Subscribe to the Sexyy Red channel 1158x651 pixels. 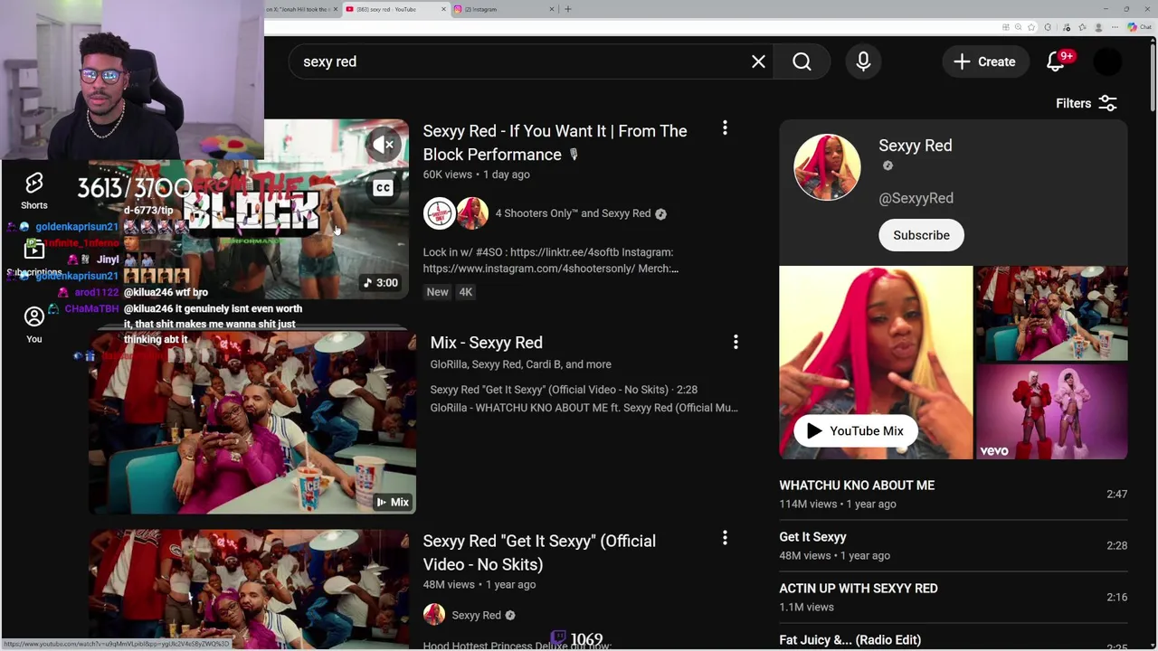point(921,235)
